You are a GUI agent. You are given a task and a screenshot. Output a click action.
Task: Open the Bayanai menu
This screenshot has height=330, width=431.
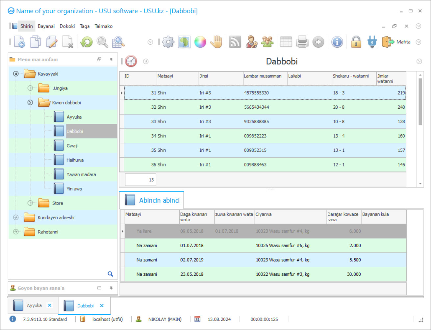coord(46,26)
